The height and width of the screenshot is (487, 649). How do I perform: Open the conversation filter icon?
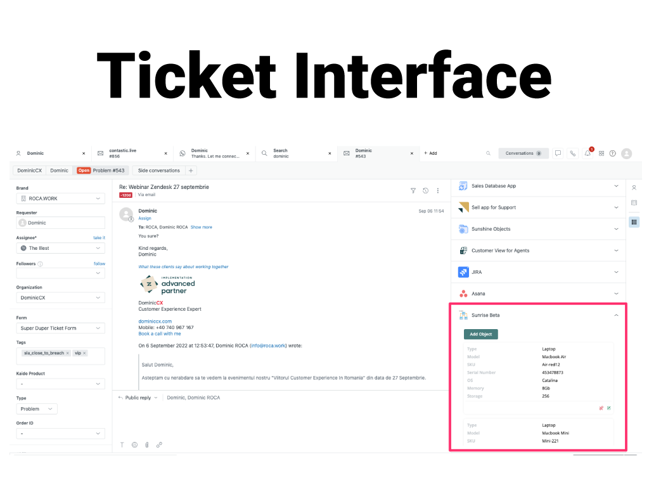click(413, 190)
